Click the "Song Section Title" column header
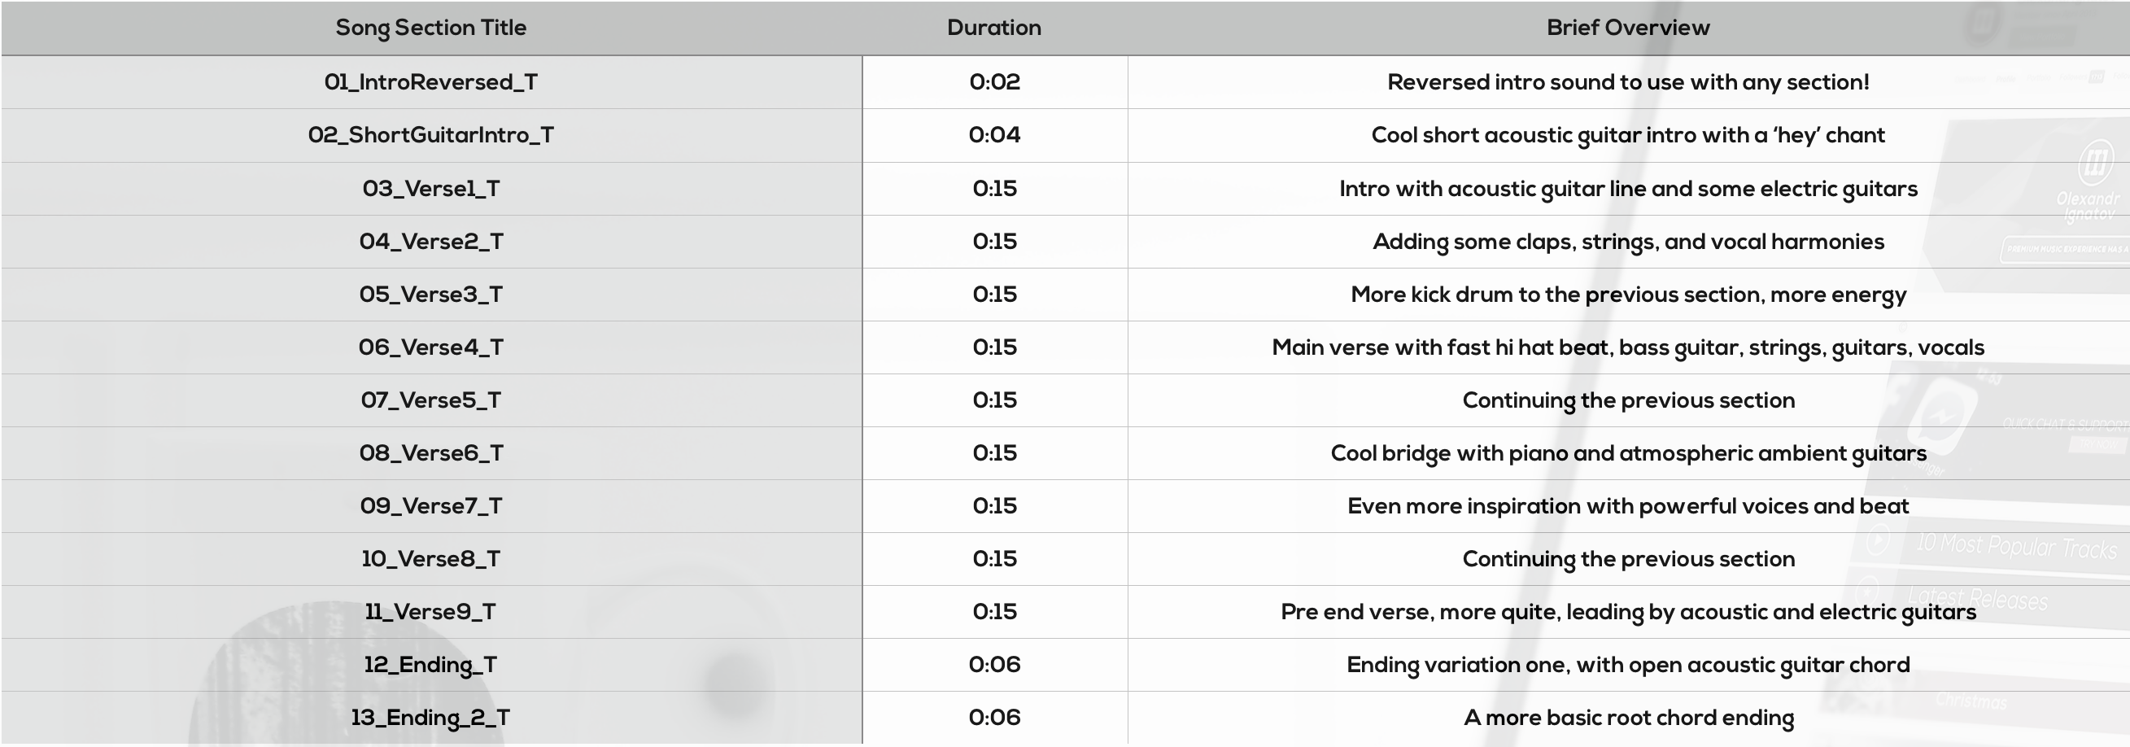 430,28
